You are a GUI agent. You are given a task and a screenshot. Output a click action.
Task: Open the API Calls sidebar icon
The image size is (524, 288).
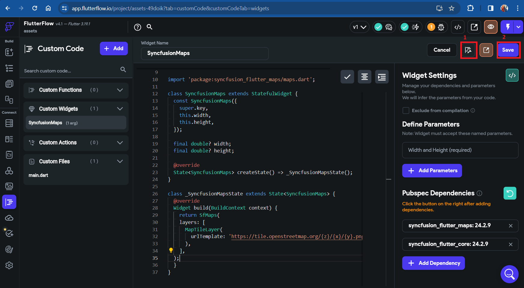pos(9,171)
